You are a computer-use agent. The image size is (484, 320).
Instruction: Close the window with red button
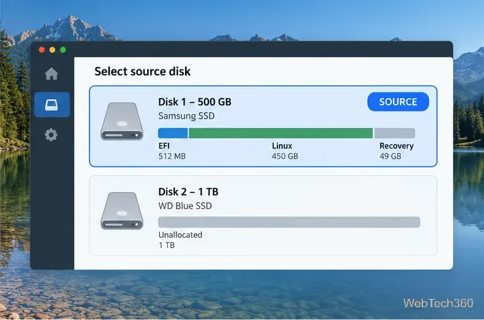41,50
